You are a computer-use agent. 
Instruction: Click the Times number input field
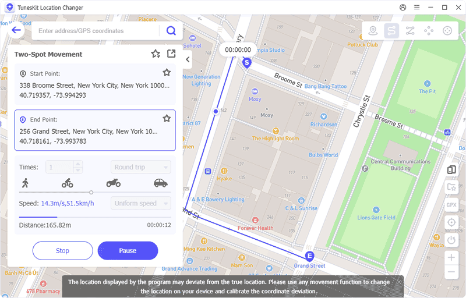(x=59, y=167)
